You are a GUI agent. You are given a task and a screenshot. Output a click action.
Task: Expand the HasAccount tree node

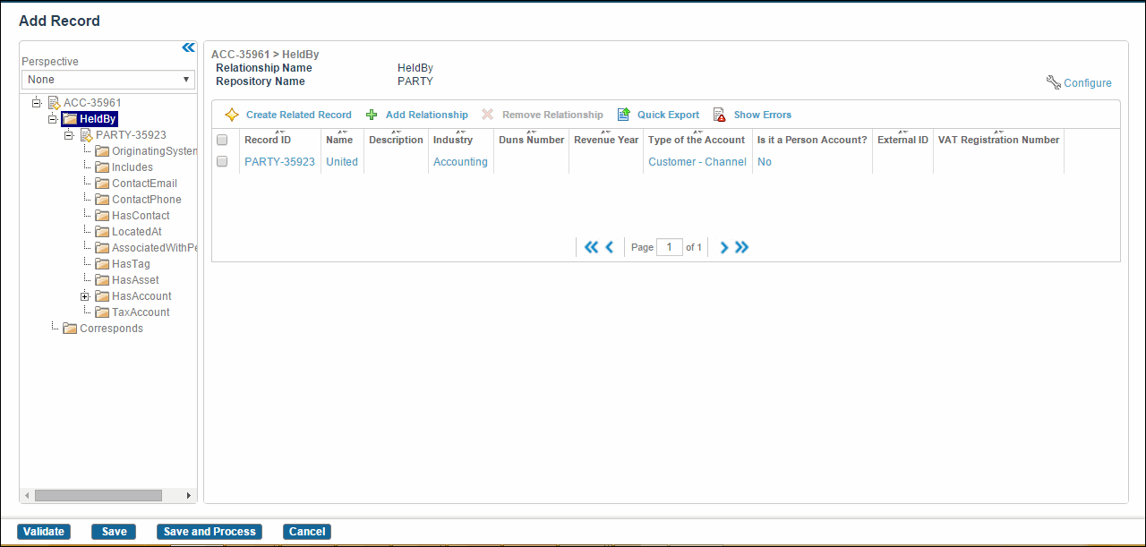click(x=85, y=296)
